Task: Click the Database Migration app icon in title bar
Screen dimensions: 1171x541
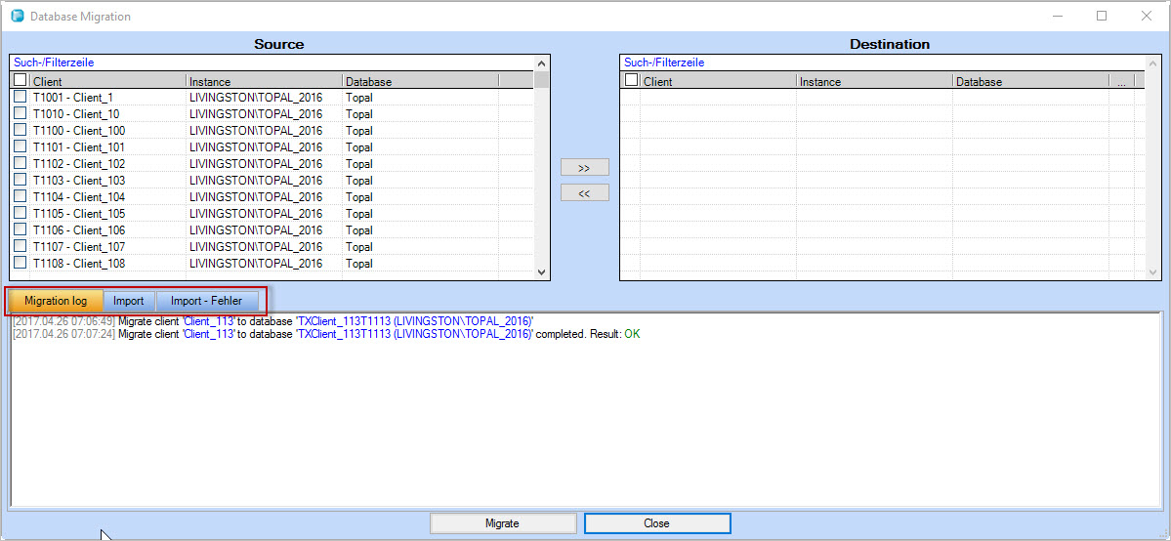Action: 17,17
